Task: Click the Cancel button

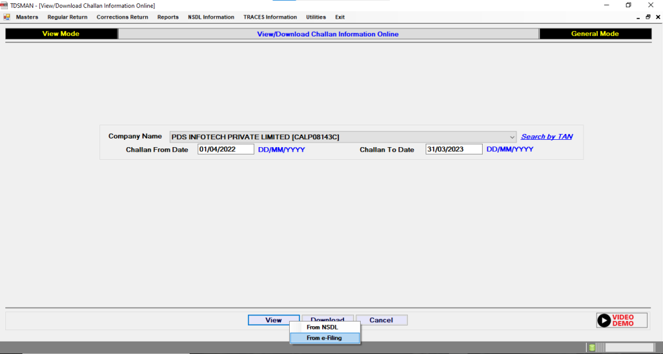Action: click(x=381, y=320)
